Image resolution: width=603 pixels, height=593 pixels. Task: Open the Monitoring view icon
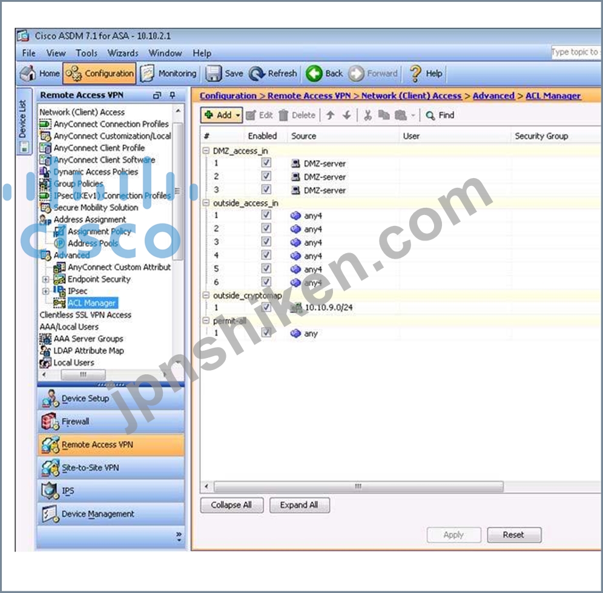[x=147, y=73]
